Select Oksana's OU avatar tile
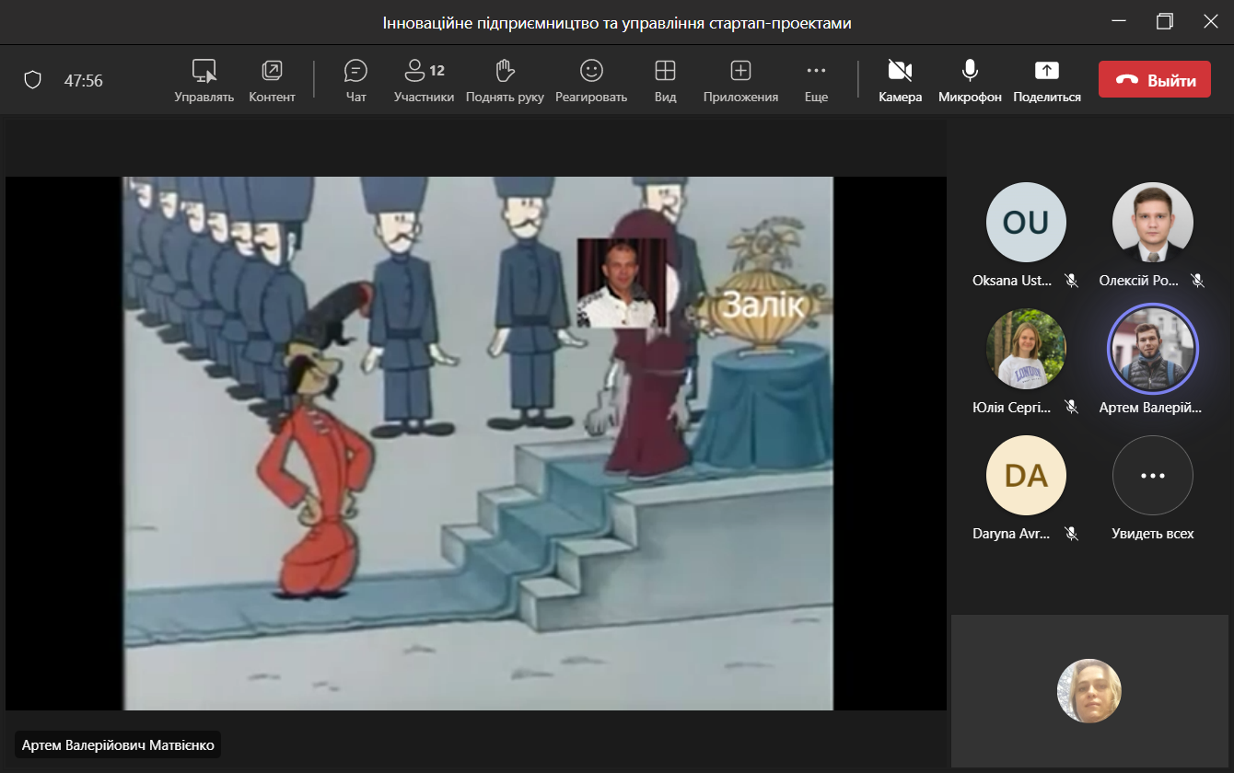The width and height of the screenshot is (1234, 773). [x=1025, y=223]
